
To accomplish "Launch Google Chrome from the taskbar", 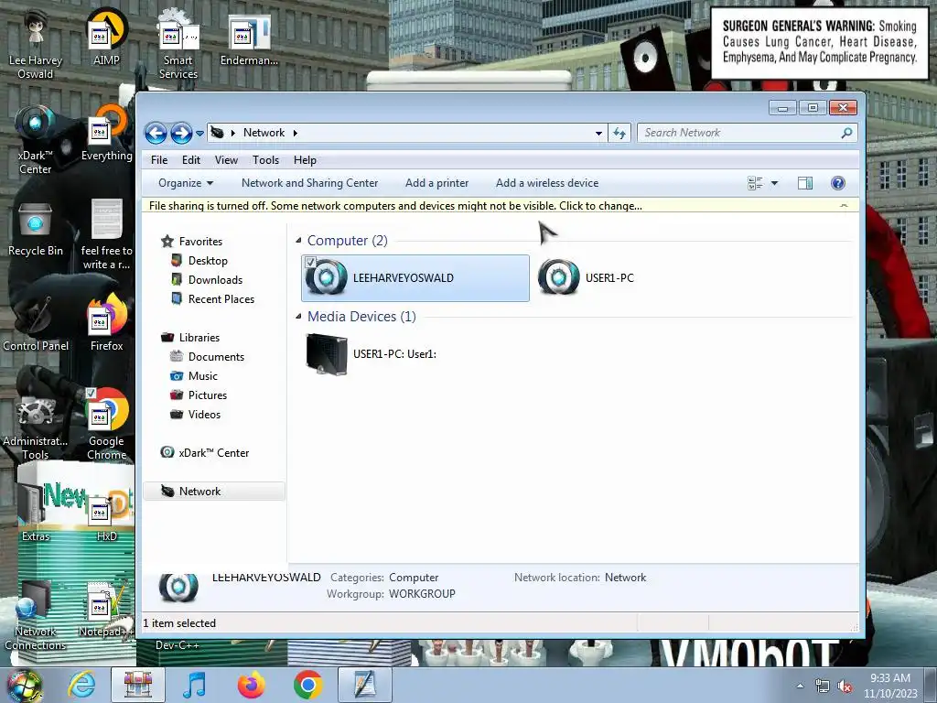I will click(307, 685).
